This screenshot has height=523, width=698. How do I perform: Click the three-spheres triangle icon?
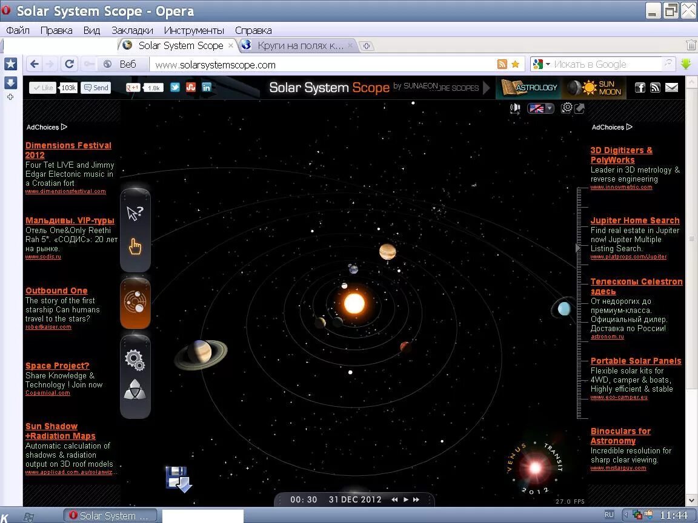(135, 390)
